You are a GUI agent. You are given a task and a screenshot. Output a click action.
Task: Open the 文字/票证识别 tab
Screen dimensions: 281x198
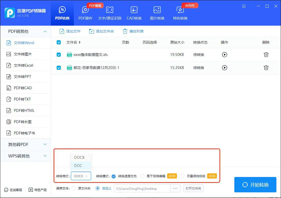point(109,13)
